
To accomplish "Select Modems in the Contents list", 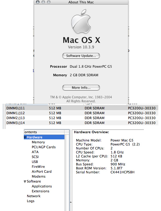I will [38, 176].
